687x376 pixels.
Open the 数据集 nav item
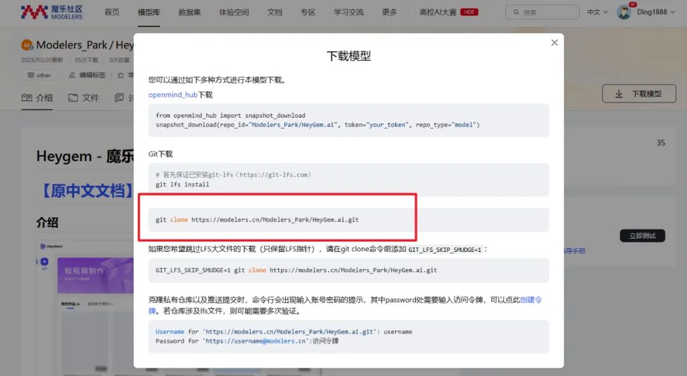point(190,12)
